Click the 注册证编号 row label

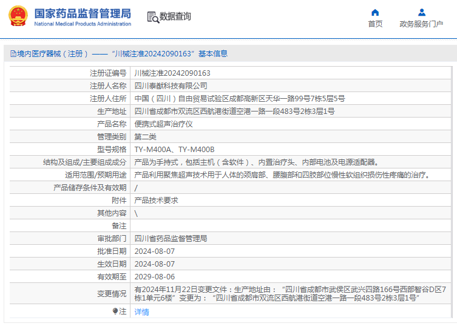tap(108, 73)
